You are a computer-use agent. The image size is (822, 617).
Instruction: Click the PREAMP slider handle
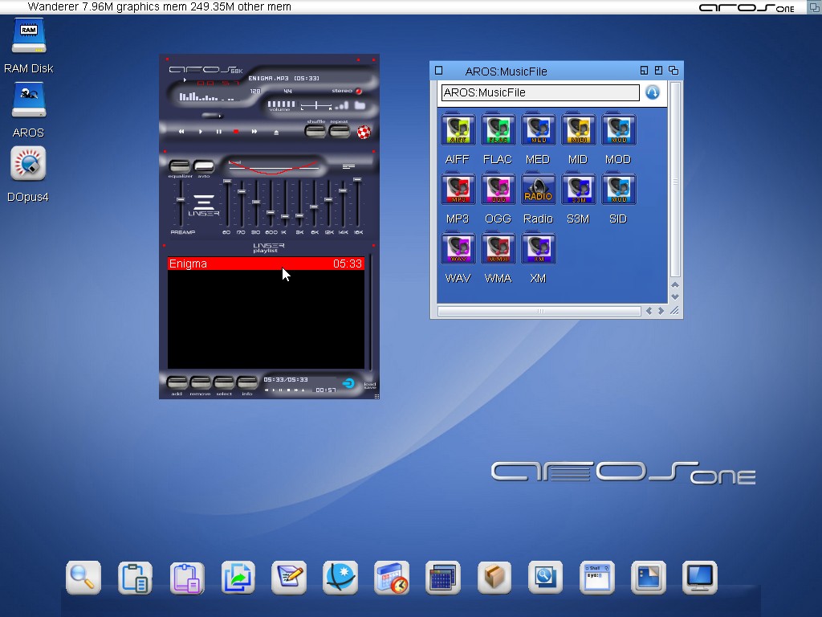pyautogui.click(x=181, y=199)
